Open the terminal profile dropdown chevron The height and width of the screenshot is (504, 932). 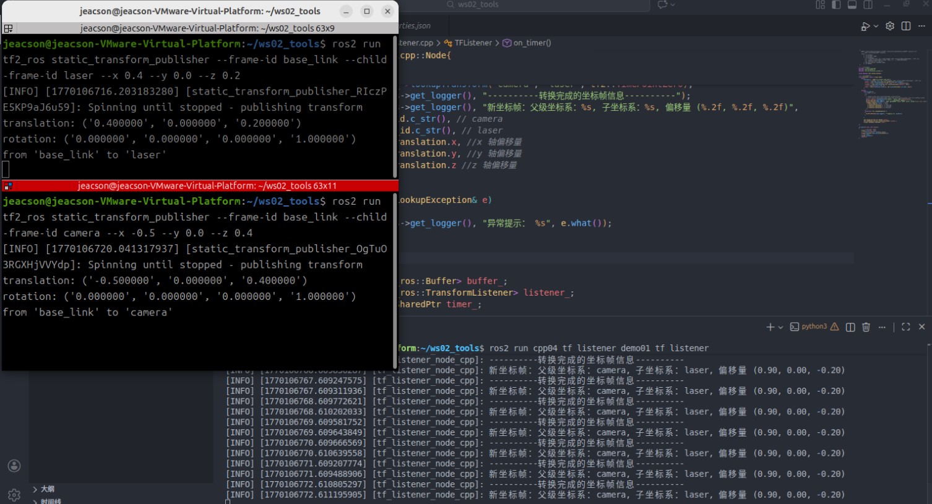click(780, 327)
